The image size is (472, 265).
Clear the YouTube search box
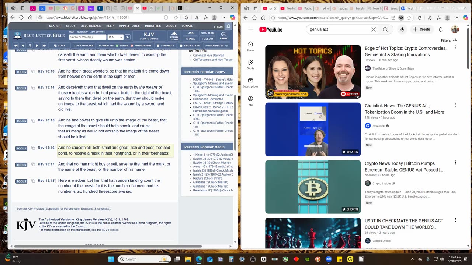tap(374, 29)
